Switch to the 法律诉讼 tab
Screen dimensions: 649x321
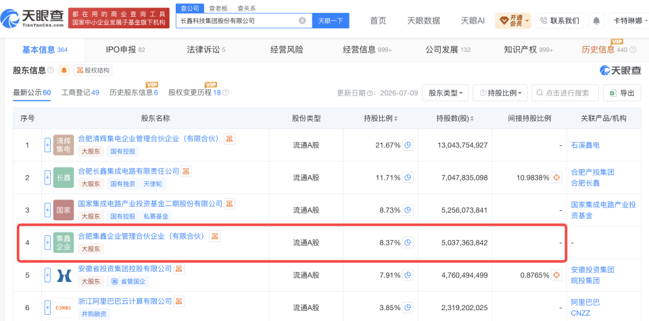tap(206, 50)
